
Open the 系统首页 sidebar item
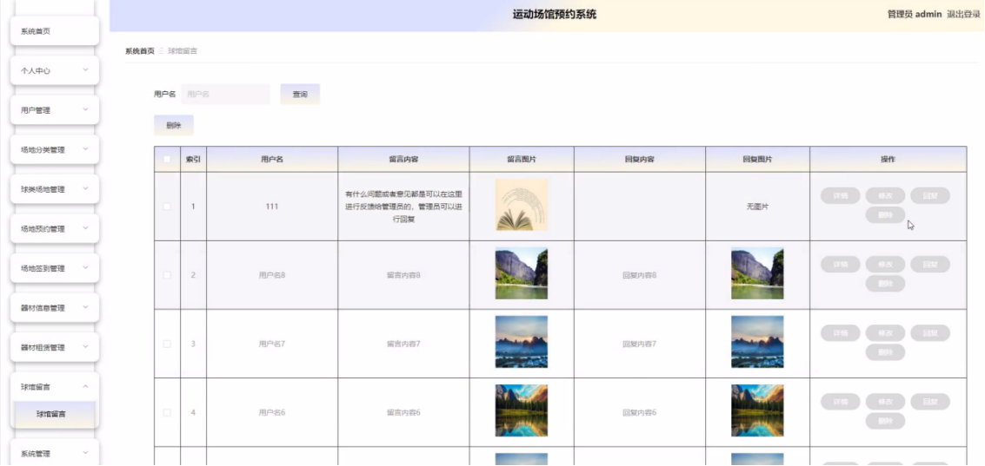(x=55, y=31)
